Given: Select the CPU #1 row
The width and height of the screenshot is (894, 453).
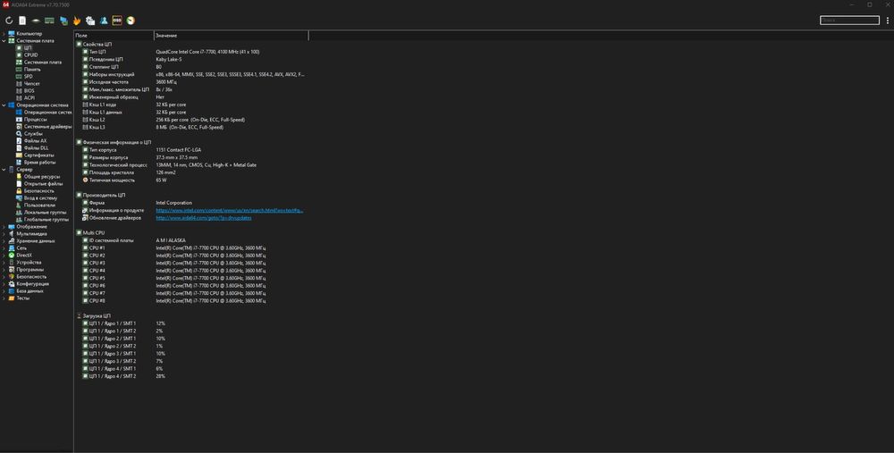Looking at the screenshot, I should point(191,247).
